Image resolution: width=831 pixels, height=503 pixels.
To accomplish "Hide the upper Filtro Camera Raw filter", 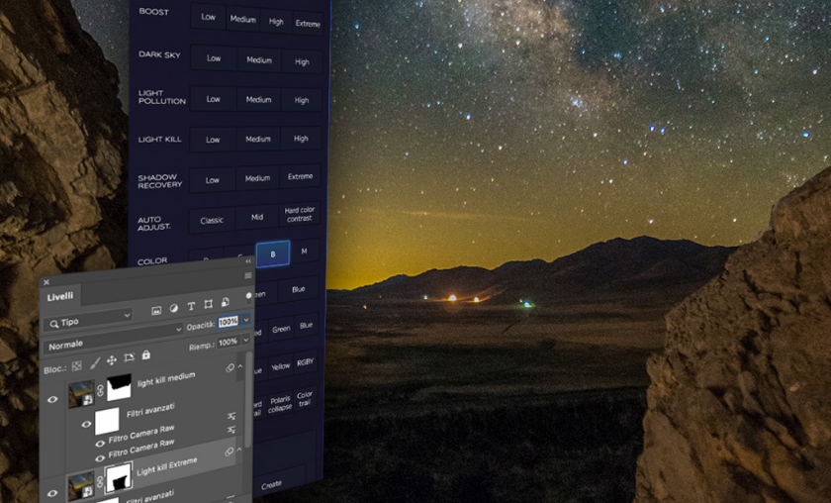I will tap(100, 443).
